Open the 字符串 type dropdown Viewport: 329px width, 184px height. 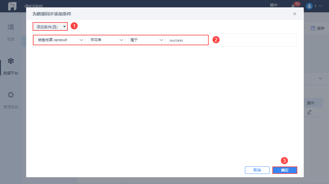click(x=106, y=40)
